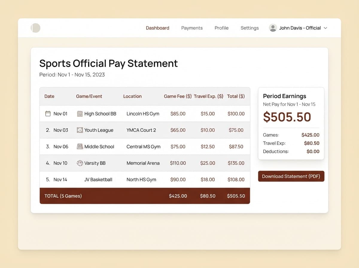Click the app logo in the header
Screen dimensions: 359x268
click(35, 28)
